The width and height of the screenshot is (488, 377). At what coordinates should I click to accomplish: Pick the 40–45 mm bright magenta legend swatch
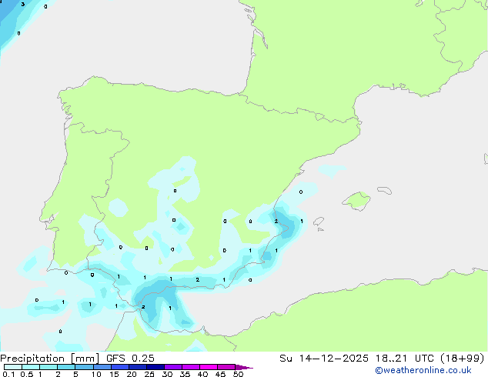(209, 367)
